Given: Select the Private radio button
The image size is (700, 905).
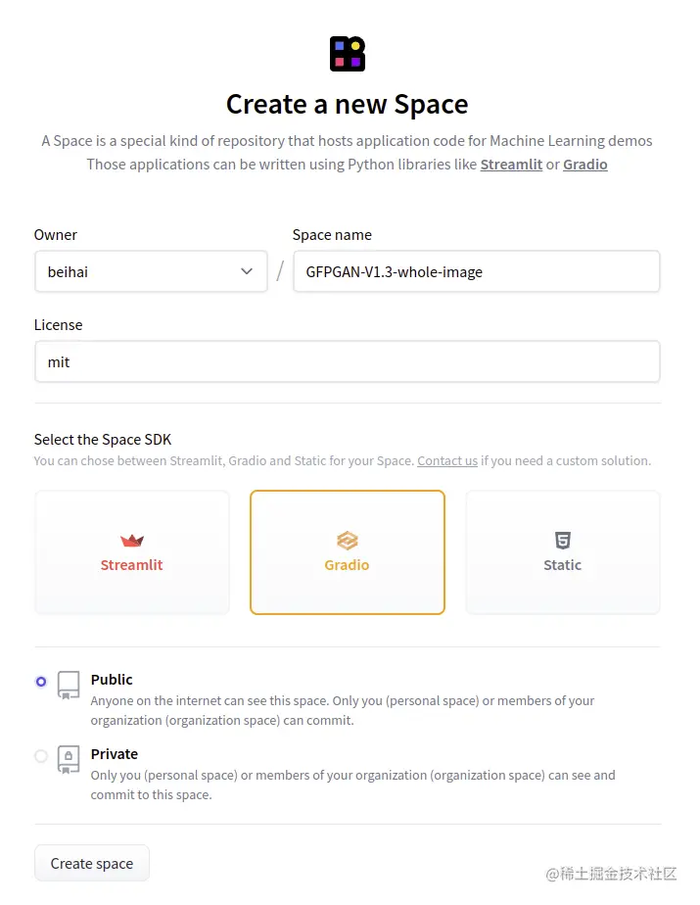Looking at the screenshot, I should (x=41, y=755).
